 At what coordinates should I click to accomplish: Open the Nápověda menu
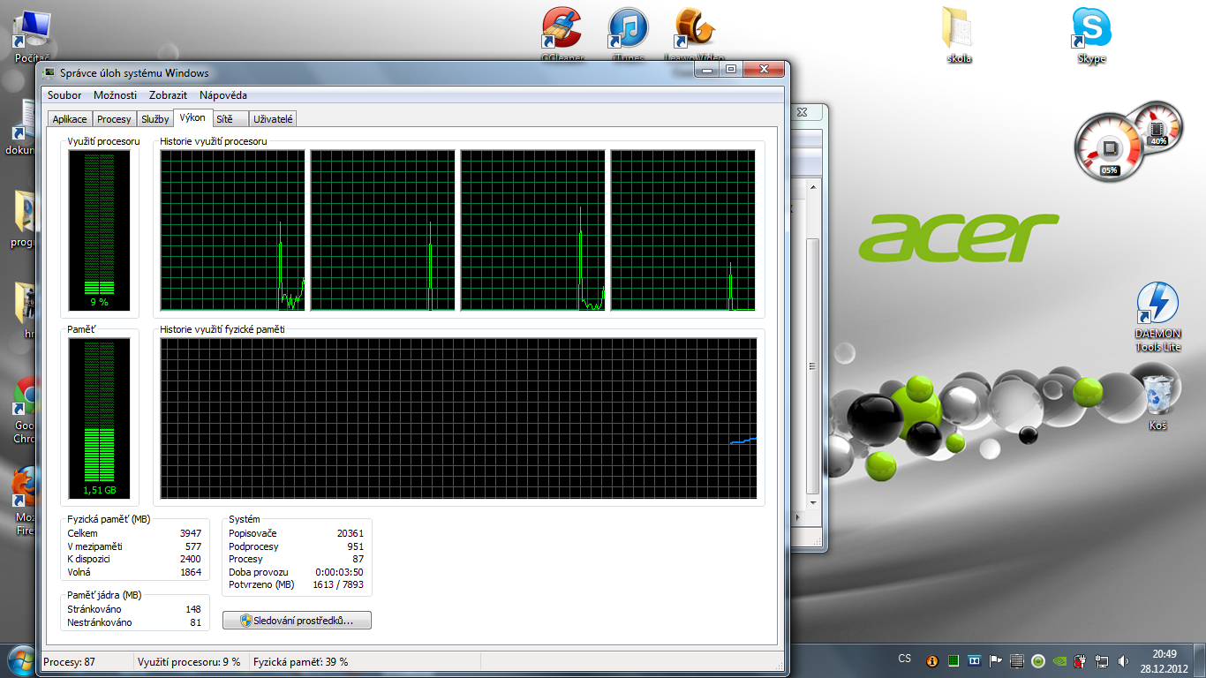coord(223,95)
